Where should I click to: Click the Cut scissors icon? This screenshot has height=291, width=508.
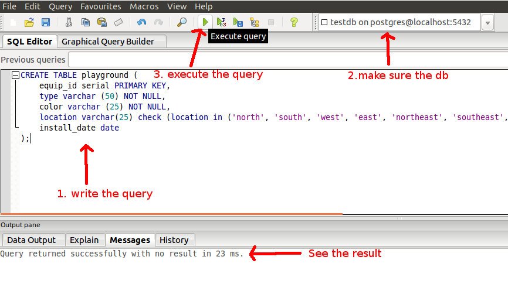coord(69,22)
